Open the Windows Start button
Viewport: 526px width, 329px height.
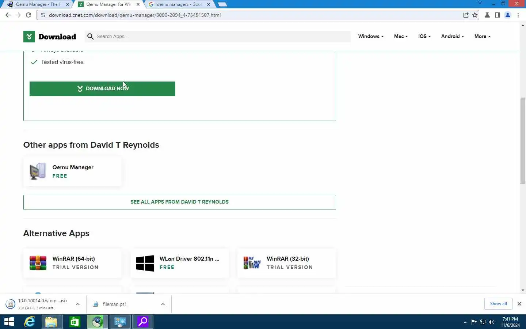tap(9, 322)
